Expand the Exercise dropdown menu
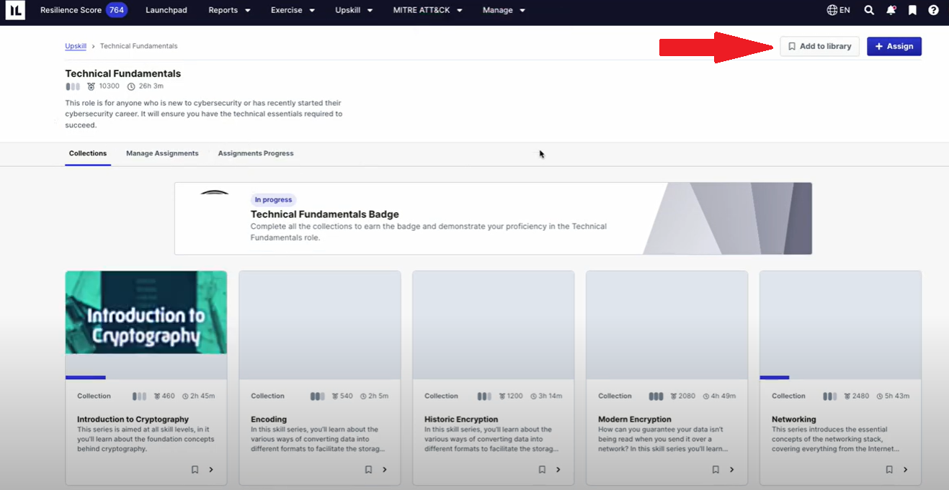949x490 pixels. 293,10
